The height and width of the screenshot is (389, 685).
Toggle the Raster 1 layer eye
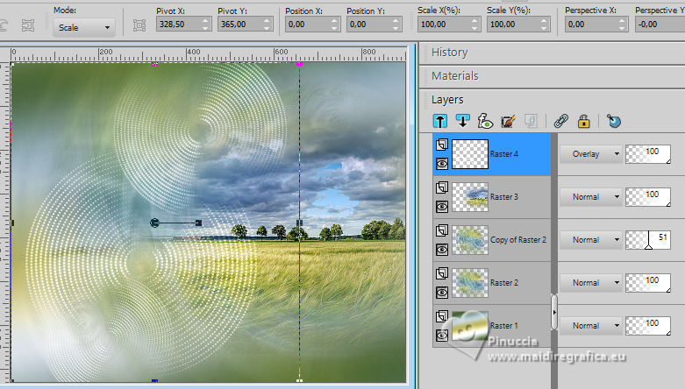tap(442, 335)
